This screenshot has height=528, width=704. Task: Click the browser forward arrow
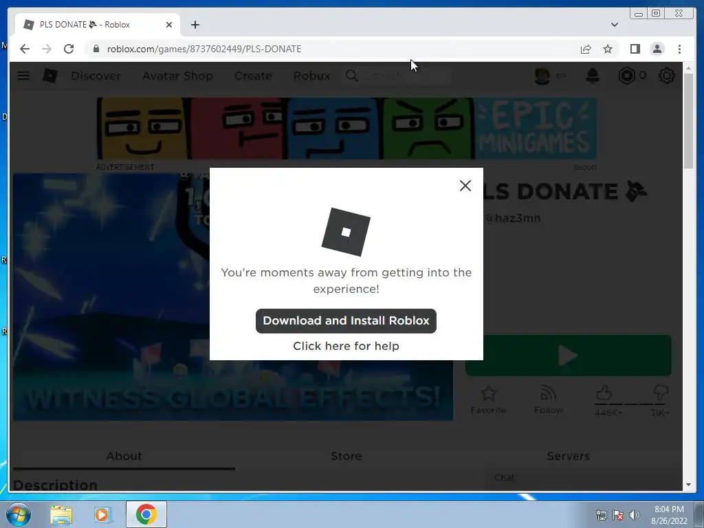point(47,49)
